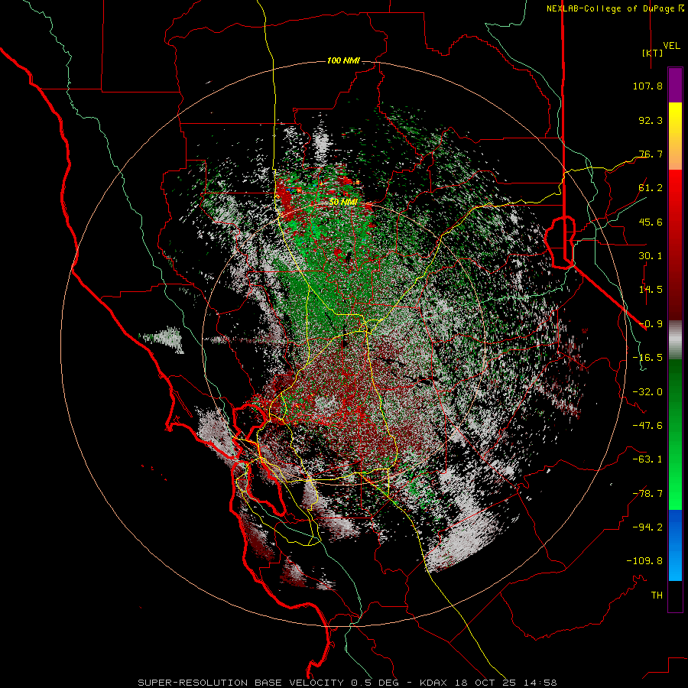Viewport: 688px width, 688px height.
Task: Click the [KT] unit label
Action: [653, 53]
